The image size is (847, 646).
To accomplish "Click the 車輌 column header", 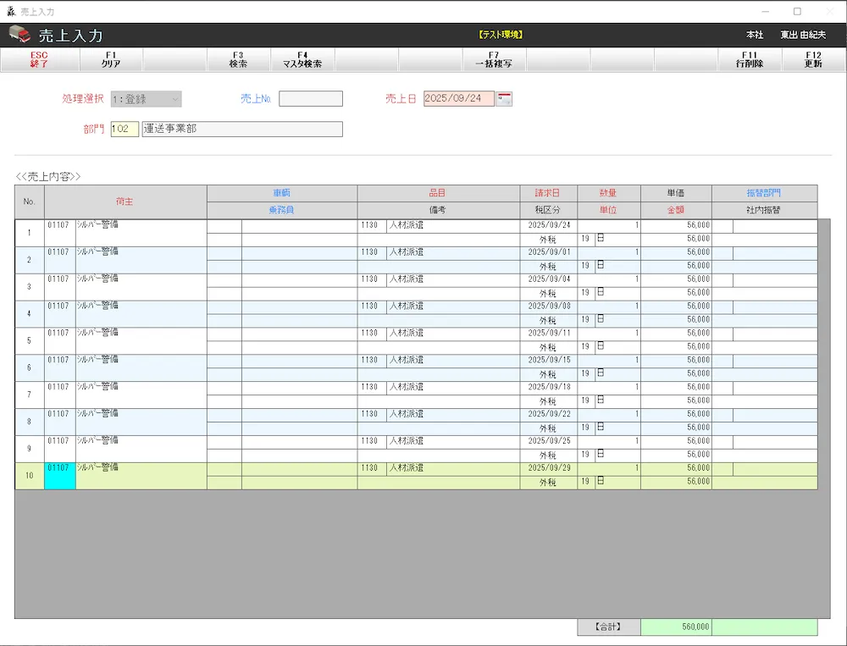I will (x=281, y=193).
